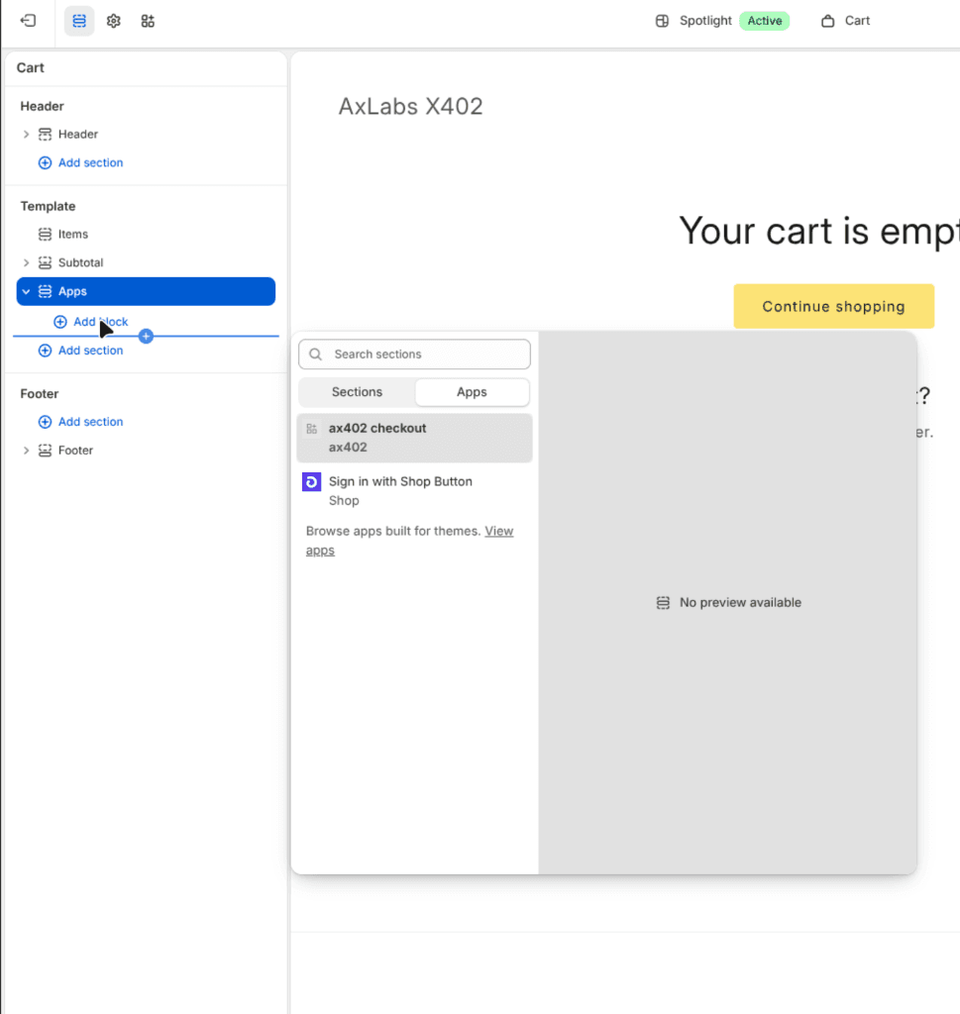Click the Continue shopping button
960x1014 pixels.
(833, 306)
